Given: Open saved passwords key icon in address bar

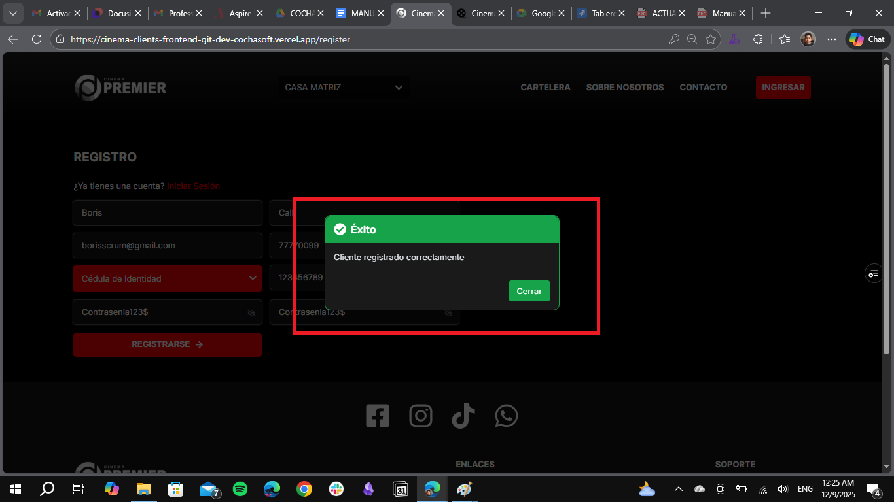Looking at the screenshot, I should pos(674,39).
